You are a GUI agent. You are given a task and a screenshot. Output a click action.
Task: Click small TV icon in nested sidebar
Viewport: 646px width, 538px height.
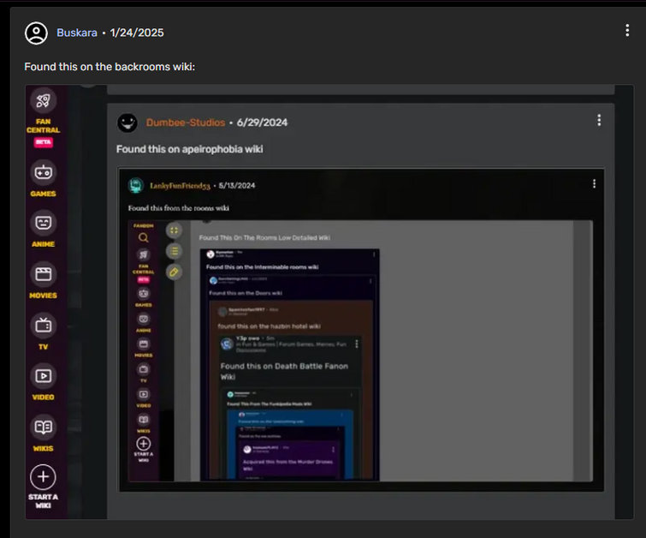144,369
